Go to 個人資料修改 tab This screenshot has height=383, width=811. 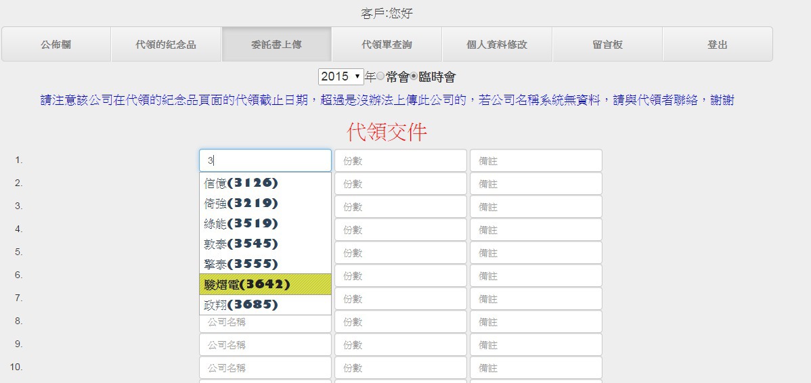click(497, 45)
